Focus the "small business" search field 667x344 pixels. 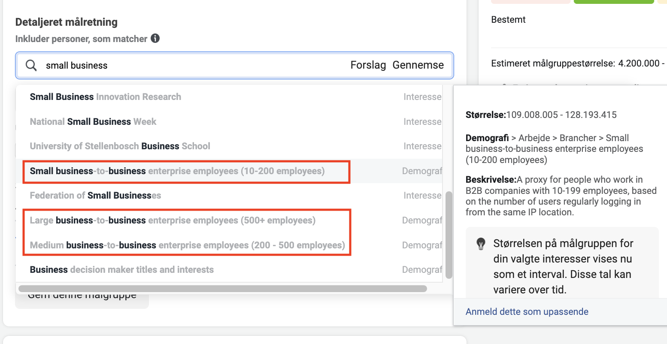[x=193, y=65]
